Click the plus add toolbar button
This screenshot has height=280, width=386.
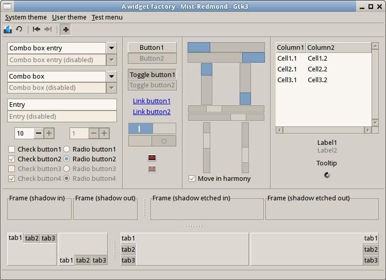65,30
